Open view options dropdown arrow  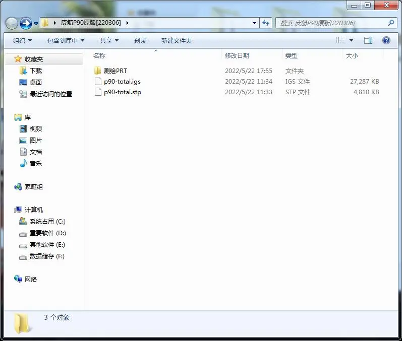[x=351, y=40]
